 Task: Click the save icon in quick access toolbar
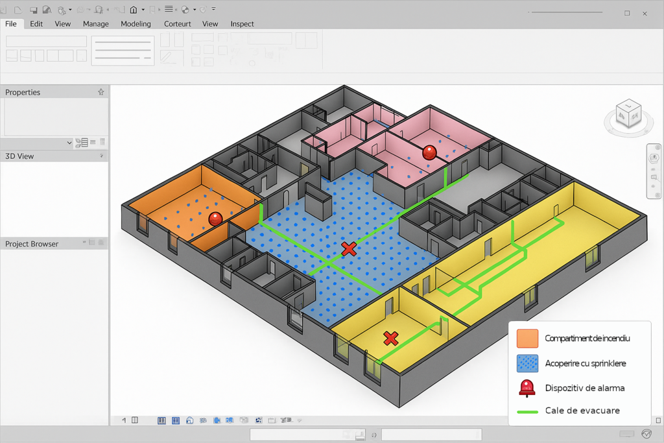click(x=33, y=10)
